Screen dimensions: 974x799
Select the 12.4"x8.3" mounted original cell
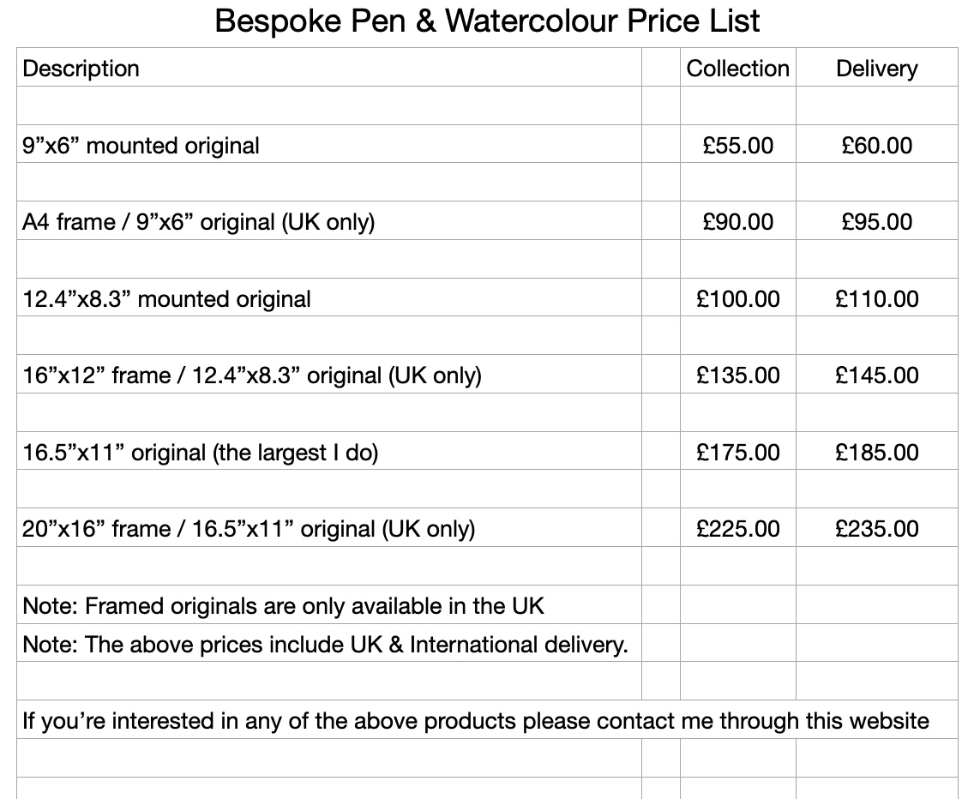(x=166, y=299)
